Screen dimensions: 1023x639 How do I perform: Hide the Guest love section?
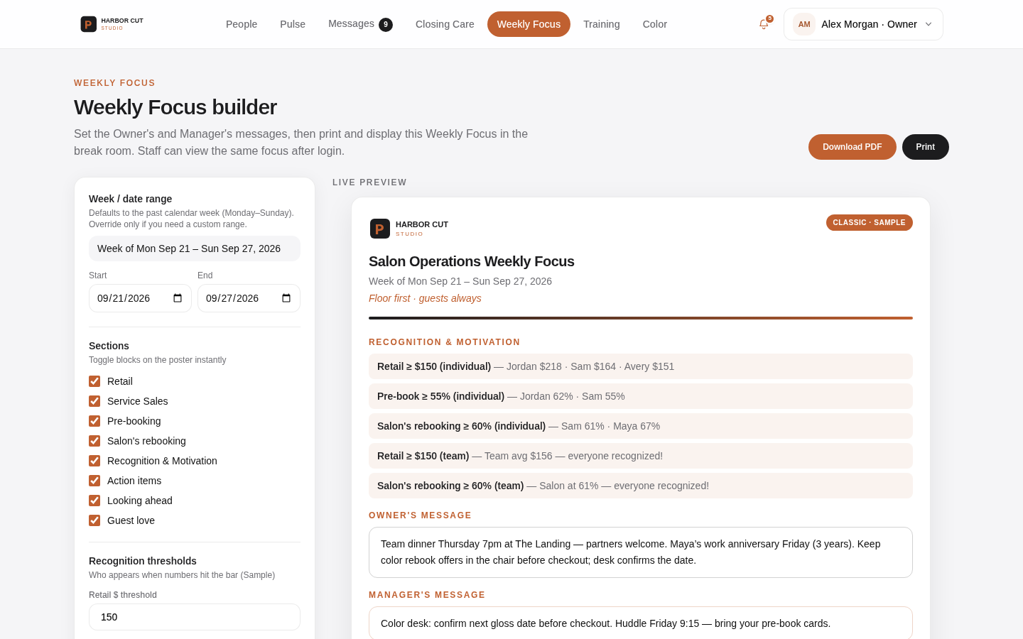point(94,520)
